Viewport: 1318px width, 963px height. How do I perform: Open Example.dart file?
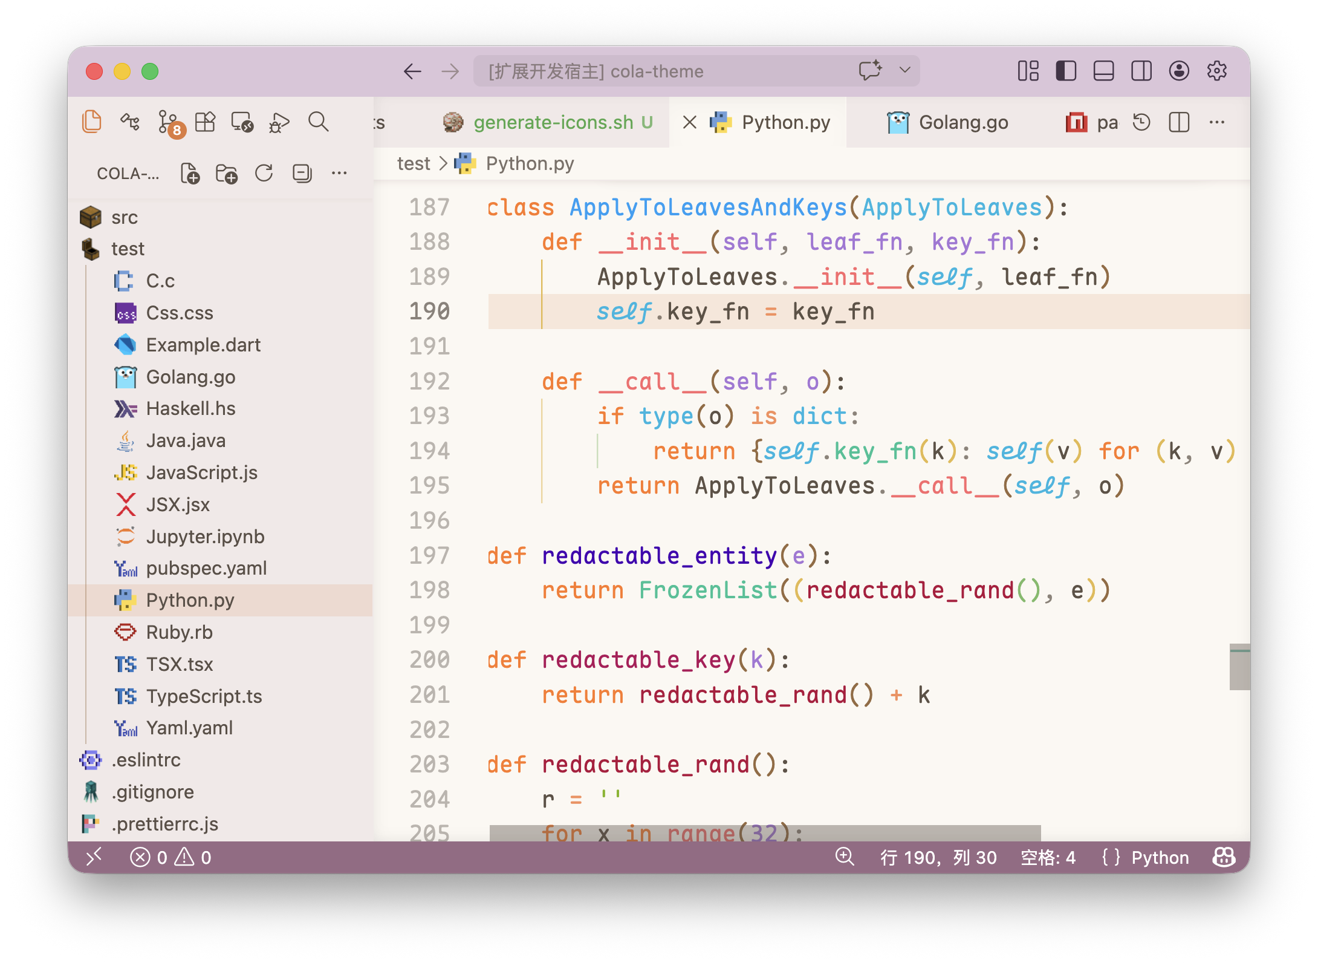tap(221, 345)
